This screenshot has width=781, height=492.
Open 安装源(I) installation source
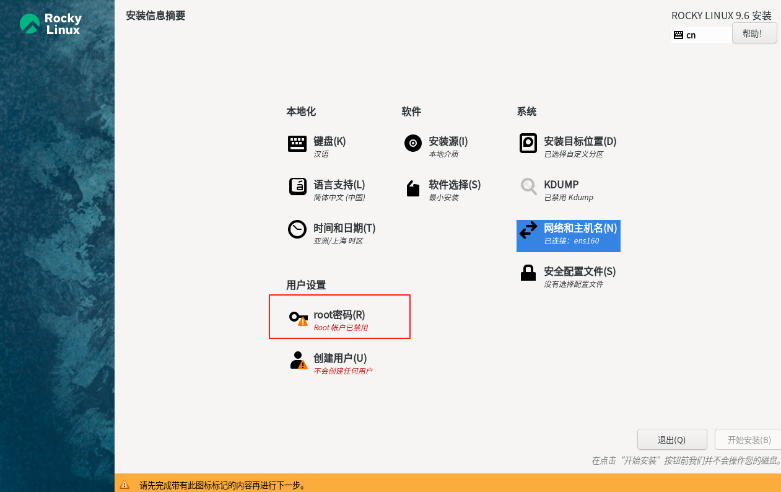pos(448,141)
